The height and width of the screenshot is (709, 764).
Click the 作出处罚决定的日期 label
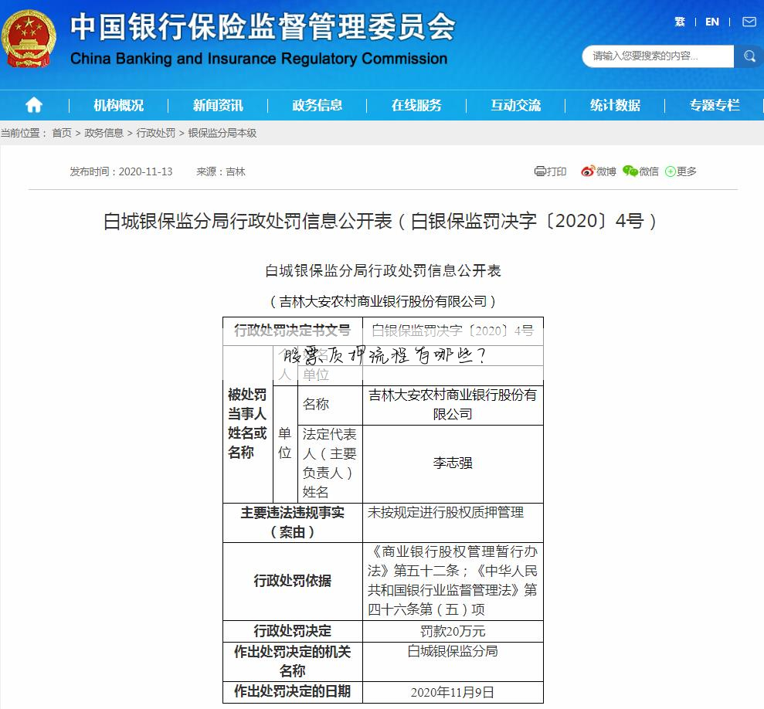(x=292, y=692)
